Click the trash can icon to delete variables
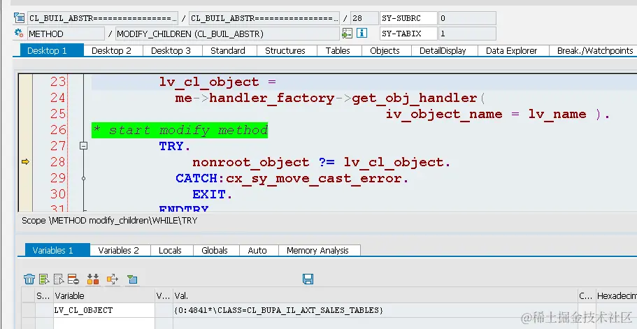637x329 pixels. tap(29, 279)
